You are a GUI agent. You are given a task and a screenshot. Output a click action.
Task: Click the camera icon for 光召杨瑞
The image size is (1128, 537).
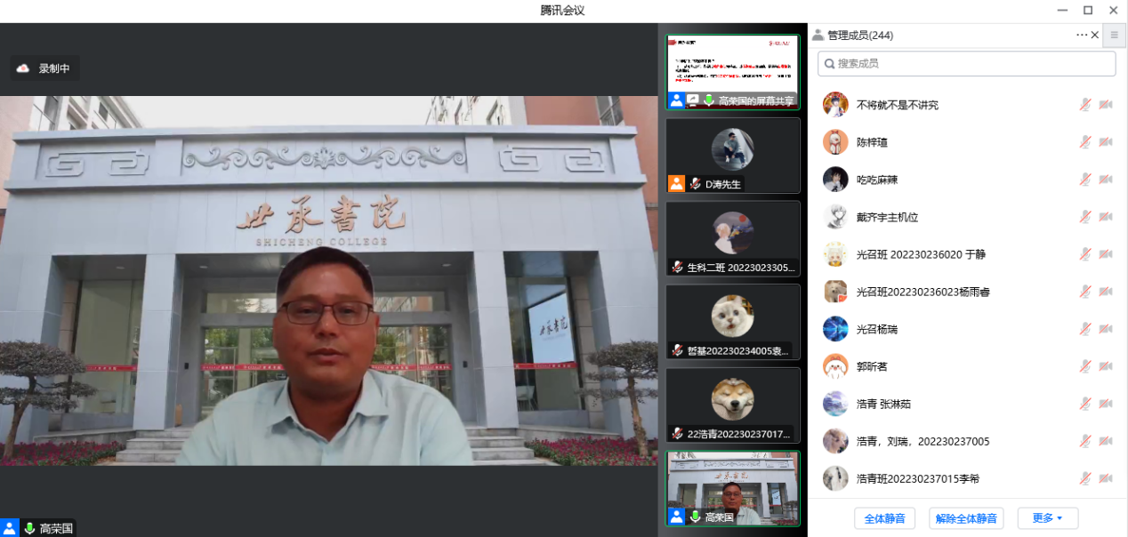point(1106,329)
